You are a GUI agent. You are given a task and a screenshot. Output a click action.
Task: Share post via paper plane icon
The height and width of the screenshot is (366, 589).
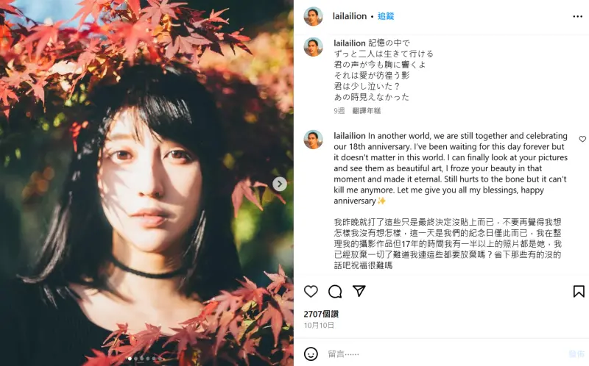pyautogui.click(x=359, y=291)
